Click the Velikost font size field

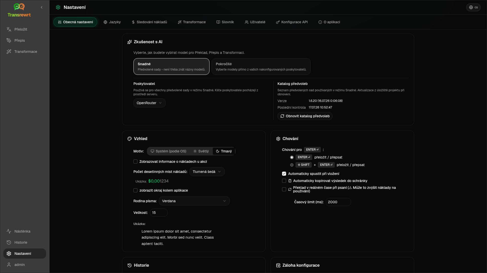(x=159, y=213)
